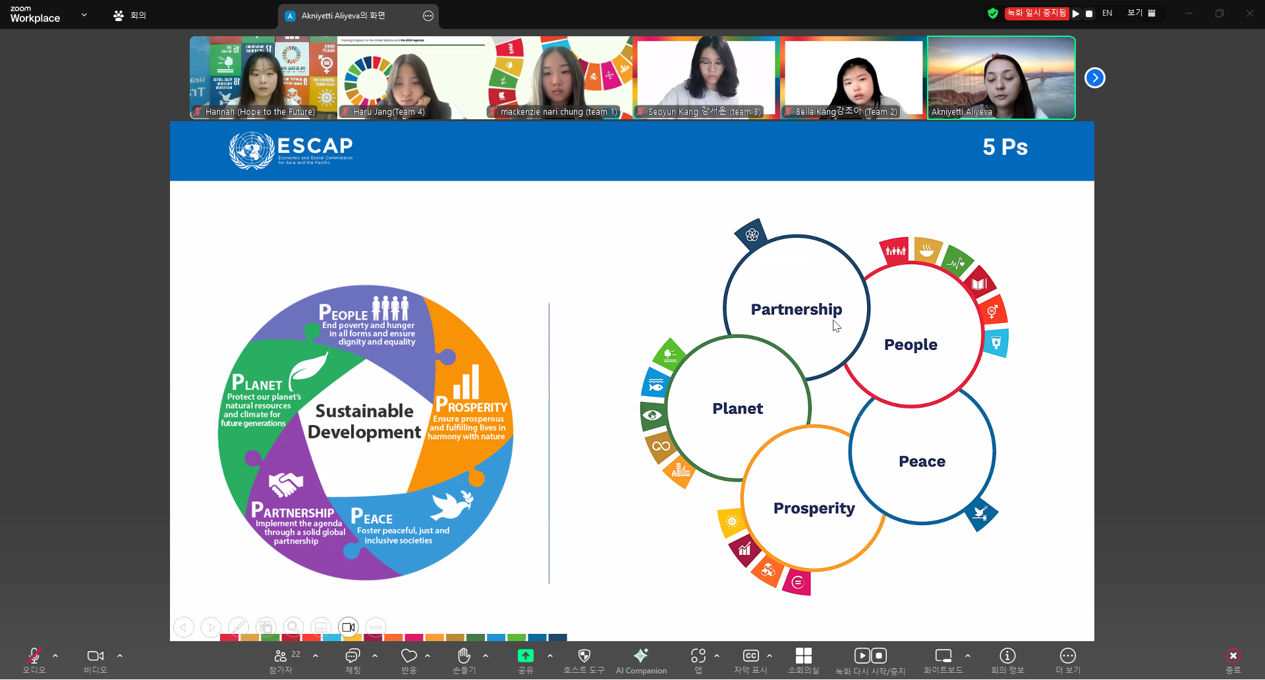Click the red 종료 end meeting button

(1233, 661)
